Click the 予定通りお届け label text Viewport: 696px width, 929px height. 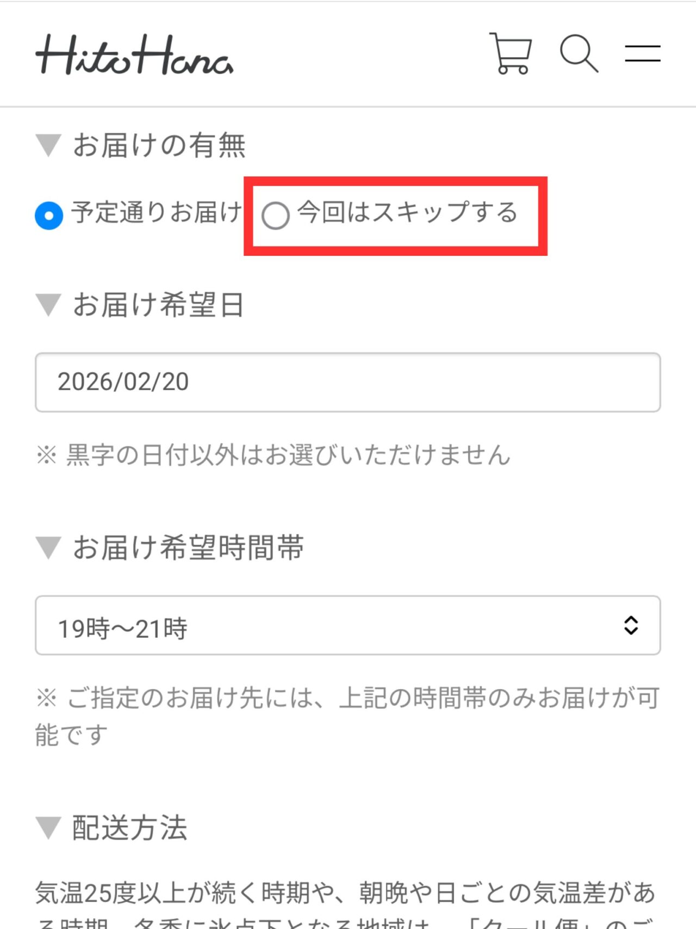[157, 212]
